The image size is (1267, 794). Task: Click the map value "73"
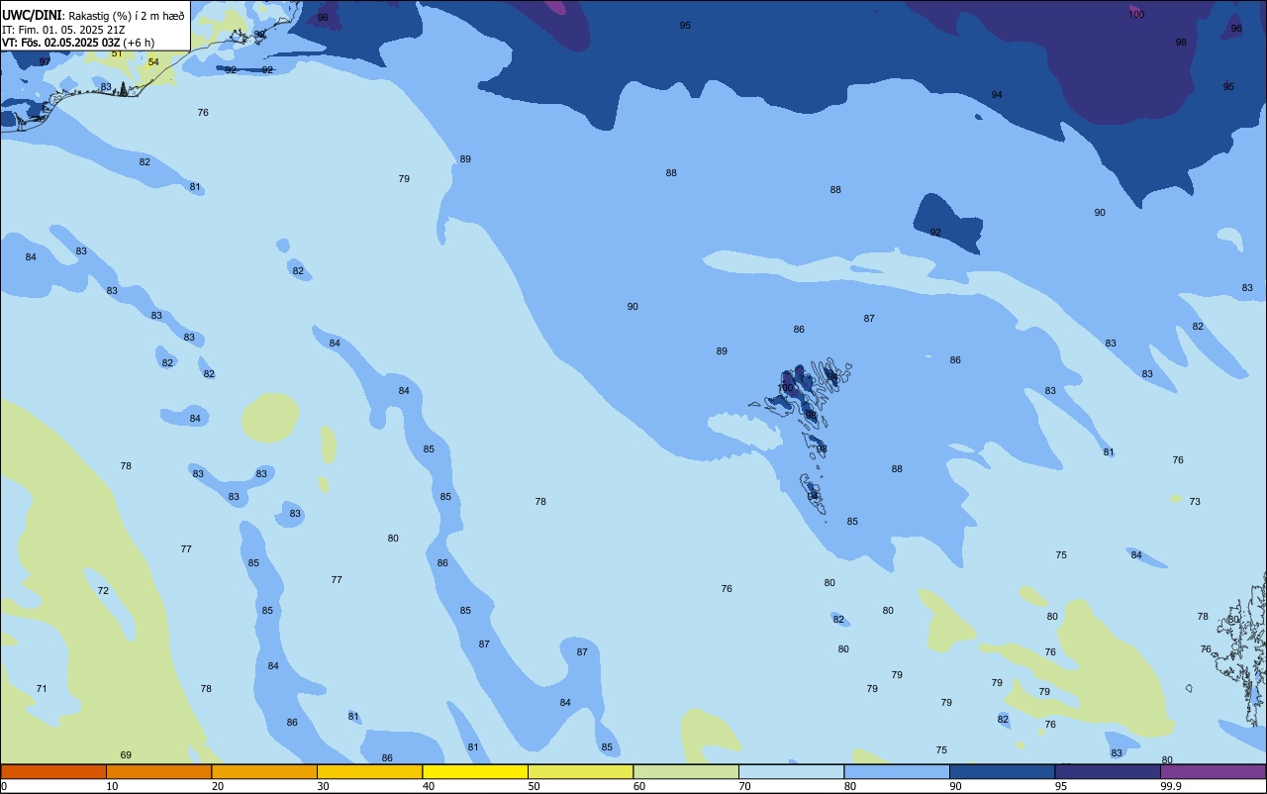pos(1195,502)
